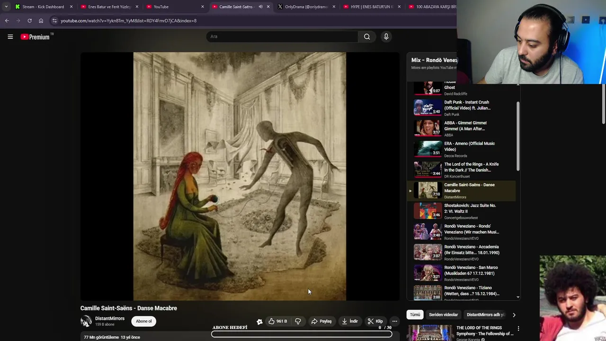Select the Seriden videolar filter chip
Viewport: 606px width, 341px height.
point(444,314)
